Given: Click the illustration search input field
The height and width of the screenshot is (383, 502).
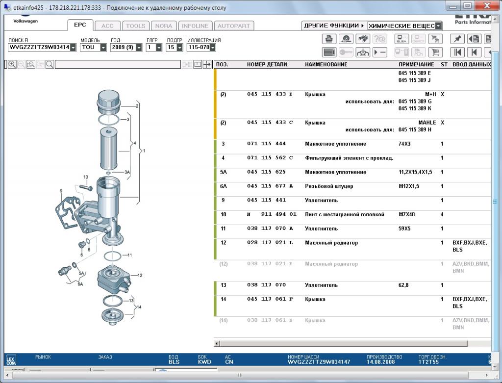Looking at the screenshot, I should (x=118, y=64).
